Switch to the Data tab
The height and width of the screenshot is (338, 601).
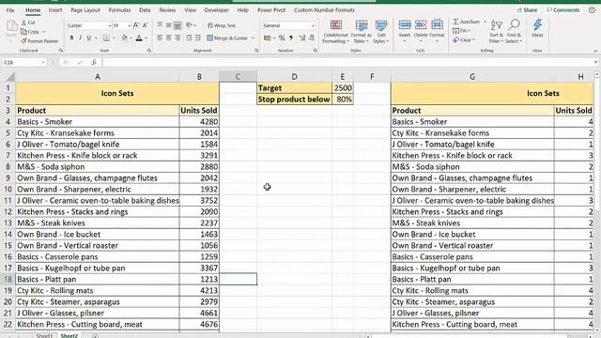[x=145, y=10]
